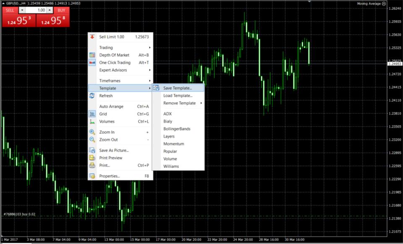This screenshot has width=403, height=244.
Task: Expand the Timeframes submenu
Action: pos(110,80)
